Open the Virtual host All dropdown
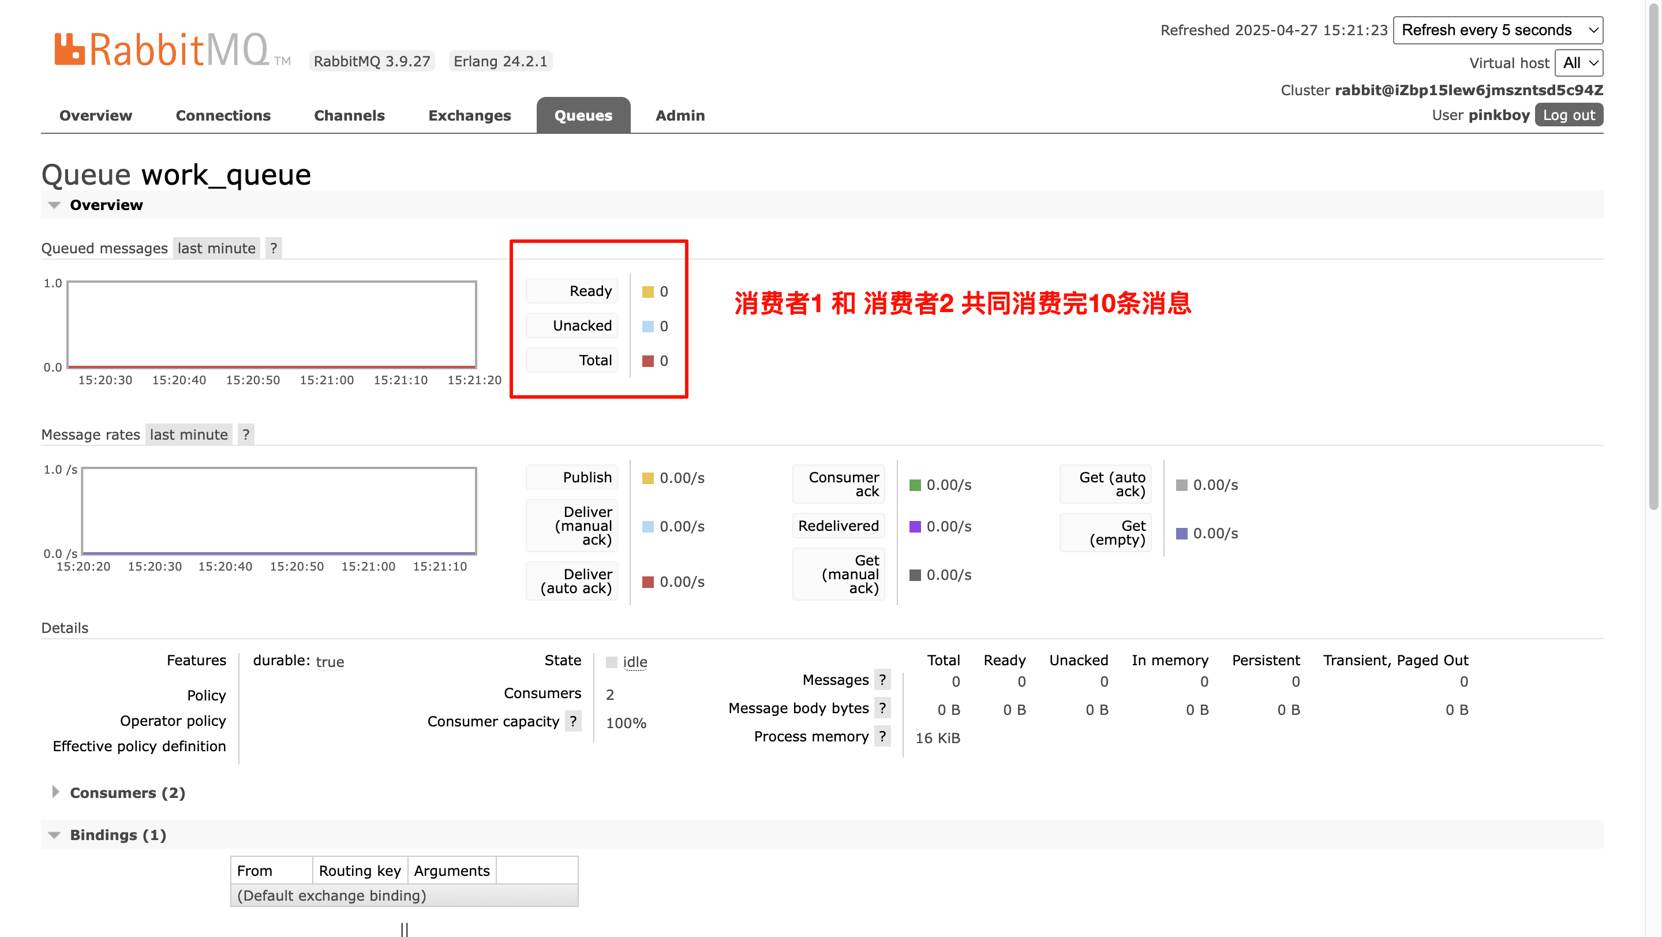This screenshot has width=1662, height=937. tap(1578, 63)
